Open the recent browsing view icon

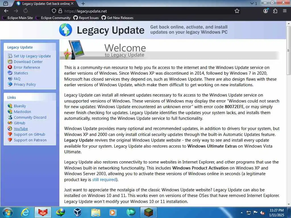pyautogui.click(x=6, y=3)
